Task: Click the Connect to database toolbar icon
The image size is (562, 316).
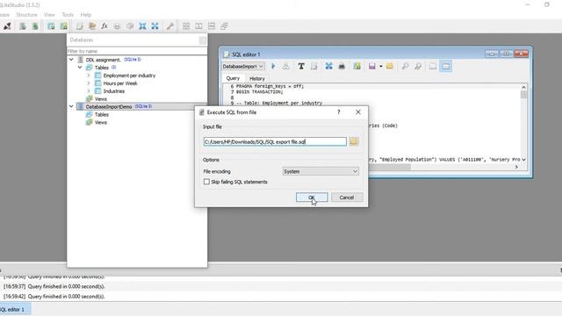Action: pyautogui.click(x=7, y=26)
